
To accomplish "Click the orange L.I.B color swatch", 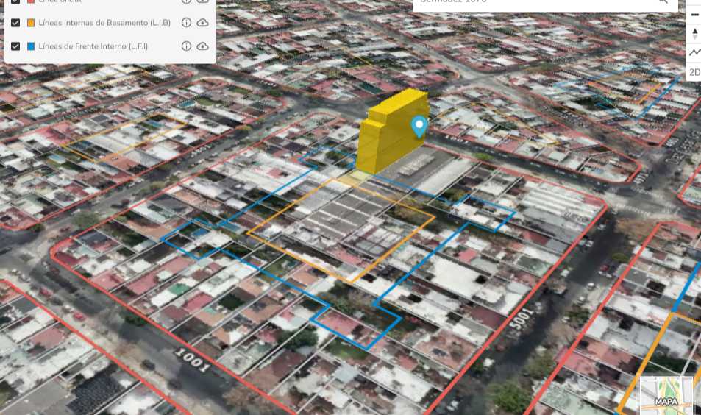I will 31,23.
